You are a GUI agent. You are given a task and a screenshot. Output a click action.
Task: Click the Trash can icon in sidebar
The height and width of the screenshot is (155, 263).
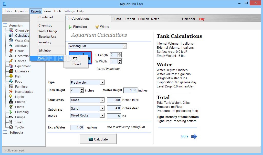coord(11,122)
